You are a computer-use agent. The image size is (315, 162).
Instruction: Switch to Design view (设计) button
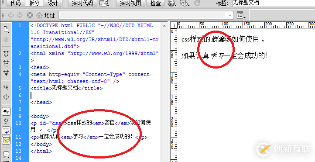click(53, 3)
